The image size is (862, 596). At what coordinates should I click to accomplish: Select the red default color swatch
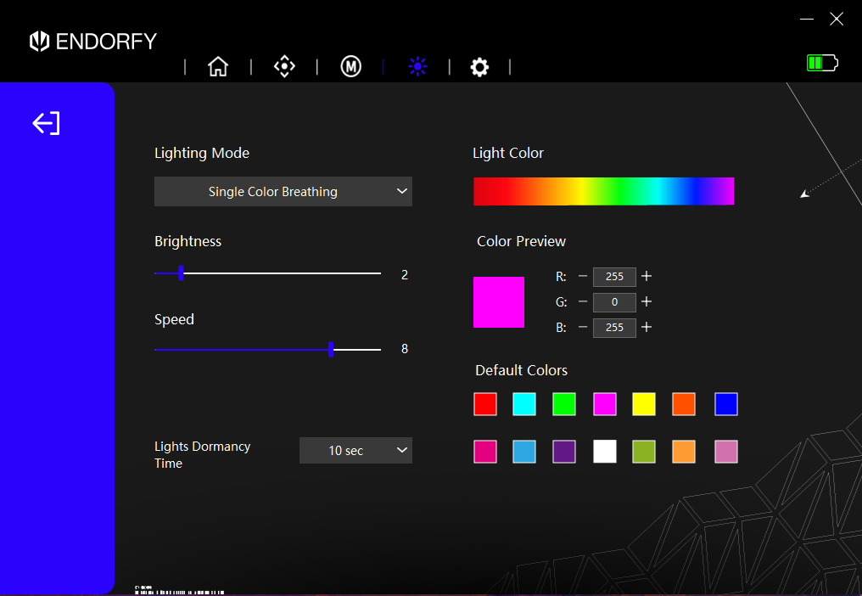click(484, 404)
